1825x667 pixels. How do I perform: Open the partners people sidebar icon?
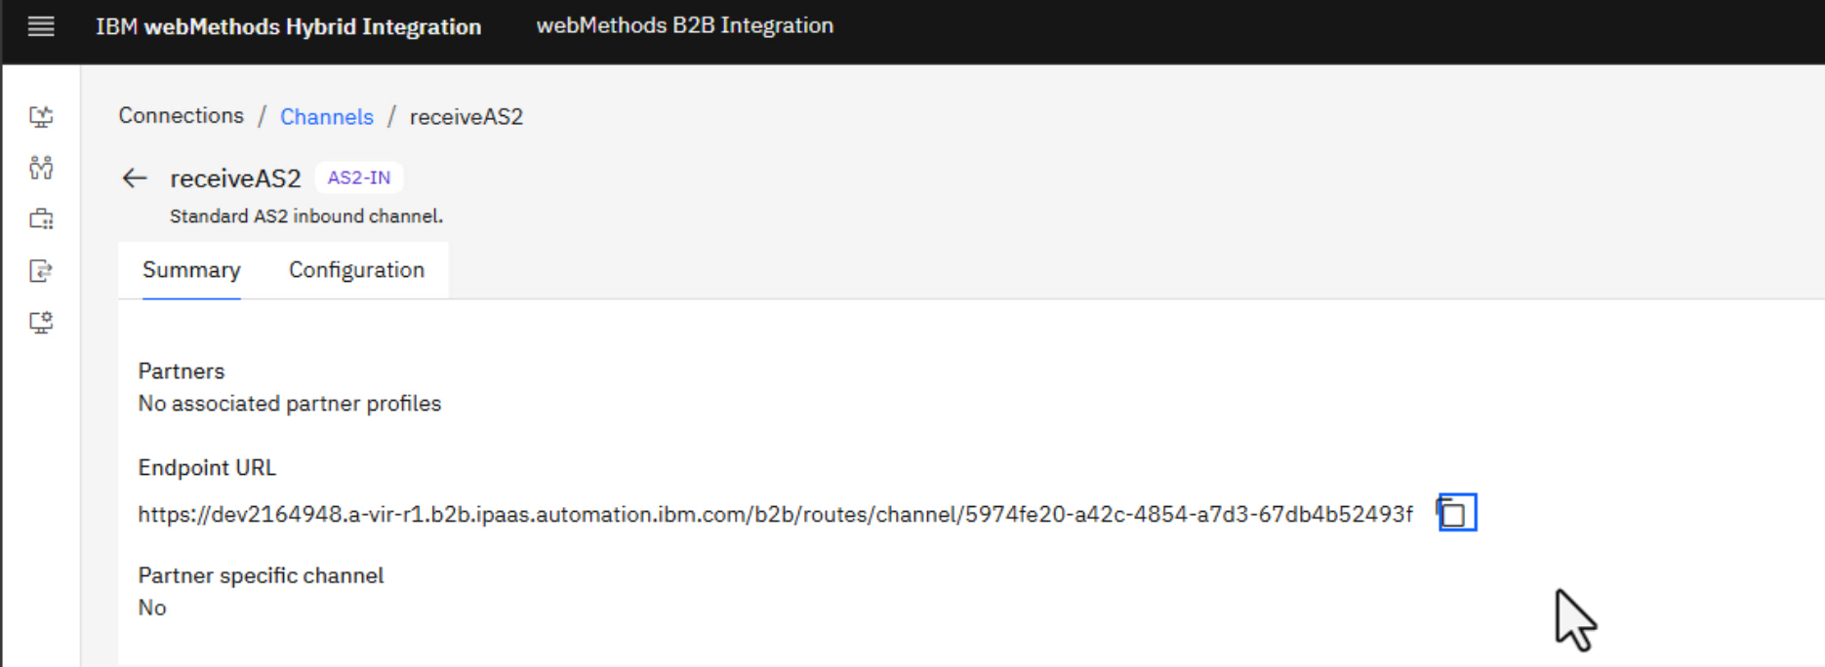pyautogui.click(x=41, y=168)
